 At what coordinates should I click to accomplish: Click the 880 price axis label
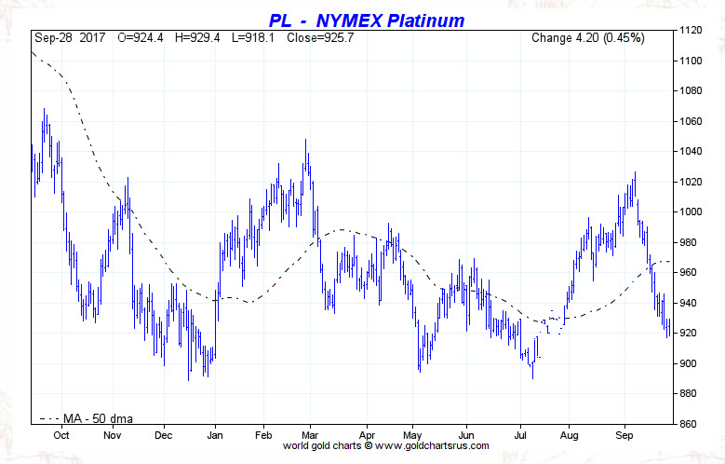click(x=688, y=393)
